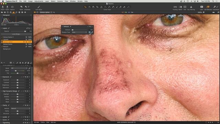Expand the Levels panel
The image size is (220, 124).
[x=1, y=117]
